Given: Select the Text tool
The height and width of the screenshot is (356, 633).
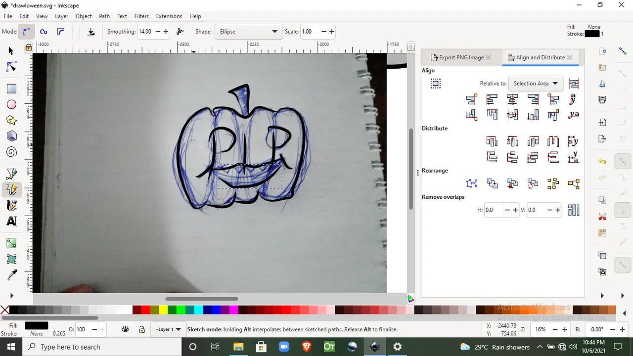Looking at the screenshot, I should [11, 221].
